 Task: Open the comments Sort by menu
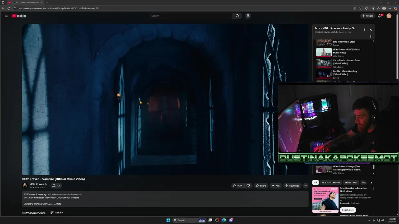(x=57, y=213)
